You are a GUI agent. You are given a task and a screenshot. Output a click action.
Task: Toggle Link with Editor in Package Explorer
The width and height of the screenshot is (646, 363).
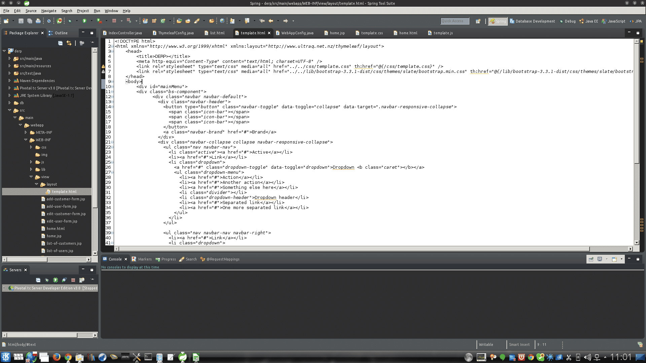tap(69, 43)
